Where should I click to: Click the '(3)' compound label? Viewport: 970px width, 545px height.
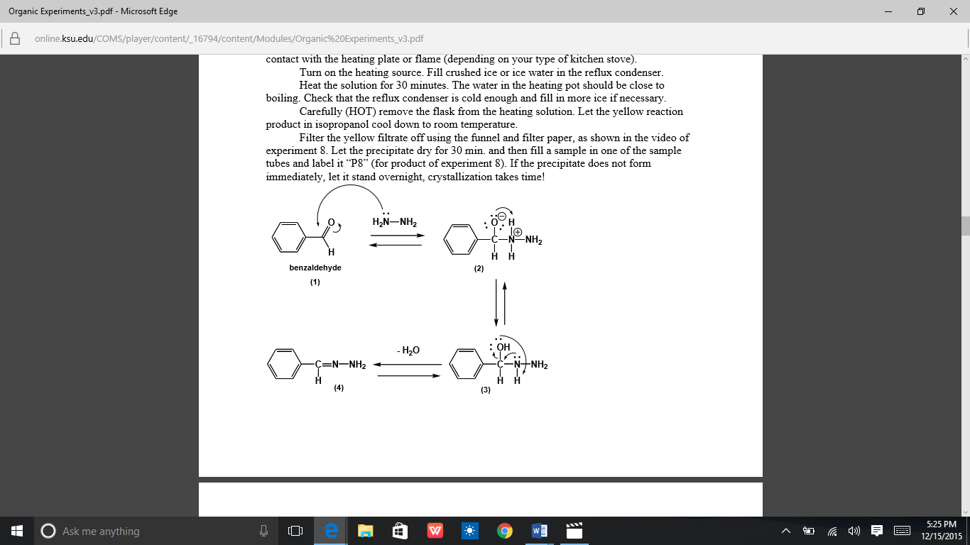tap(486, 391)
